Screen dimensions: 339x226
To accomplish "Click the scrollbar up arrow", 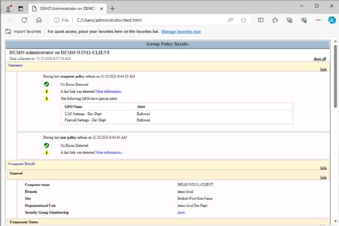I will click(x=335, y=41).
